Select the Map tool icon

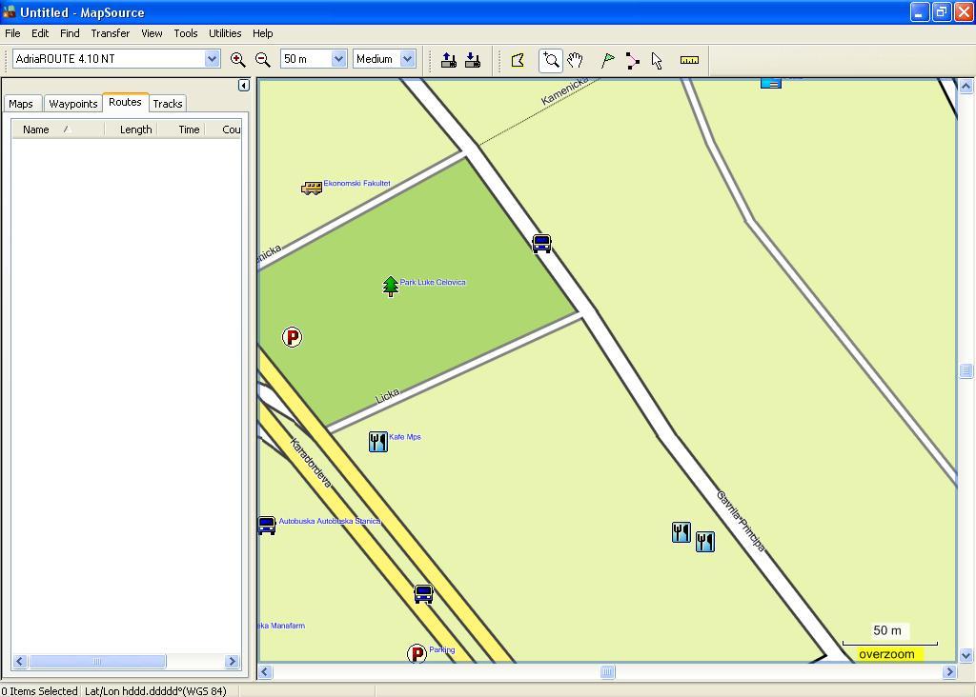518,60
